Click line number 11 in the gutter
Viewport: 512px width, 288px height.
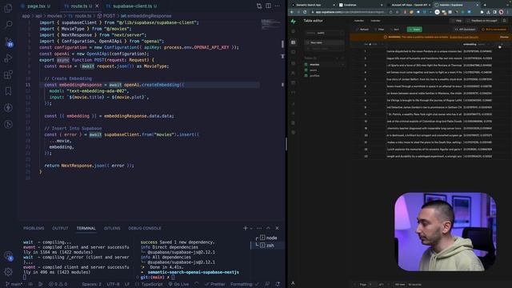click(x=28, y=85)
